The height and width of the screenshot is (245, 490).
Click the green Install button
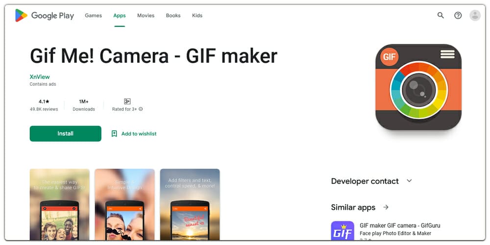click(65, 133)
